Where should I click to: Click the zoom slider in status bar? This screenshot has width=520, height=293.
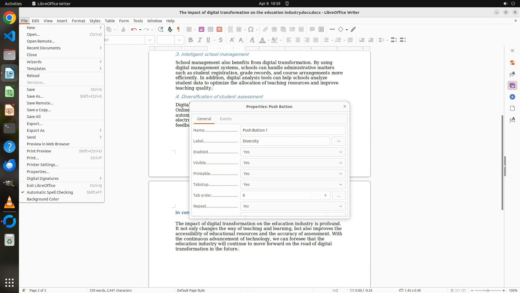tap(487, 290)
